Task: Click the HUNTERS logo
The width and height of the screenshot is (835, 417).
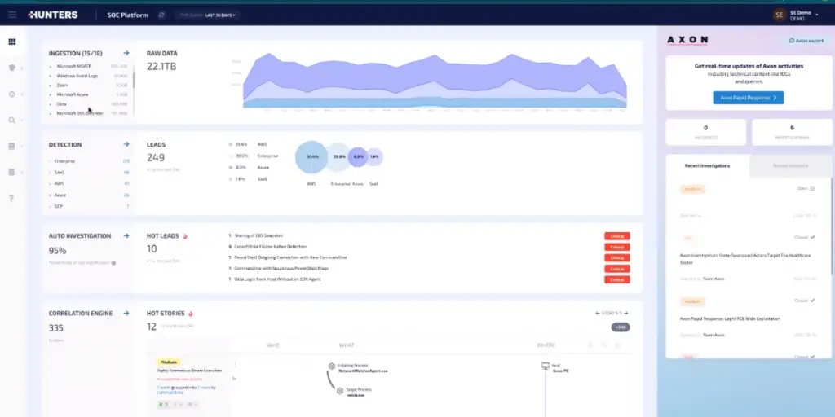Action: (53, 15)
